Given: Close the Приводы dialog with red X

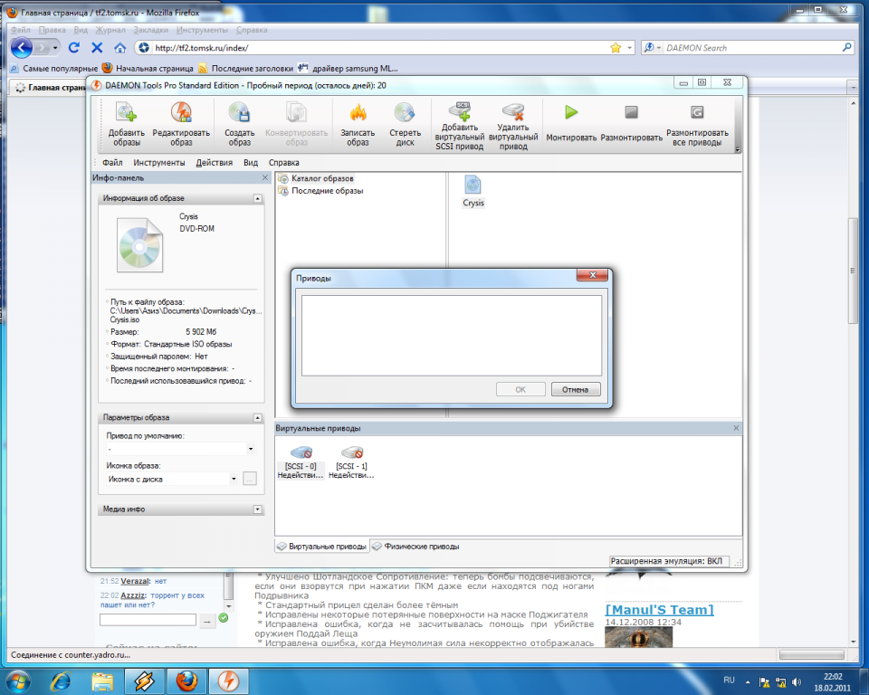Looking at the screenshot, I should tap(592, 275).
